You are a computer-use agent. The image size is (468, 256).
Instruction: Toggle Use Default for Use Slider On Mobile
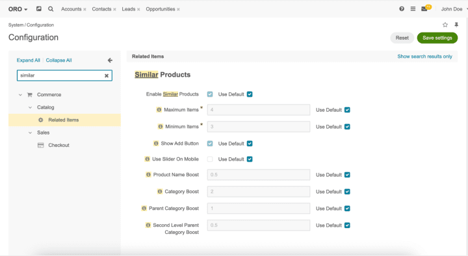click(250, 159)
